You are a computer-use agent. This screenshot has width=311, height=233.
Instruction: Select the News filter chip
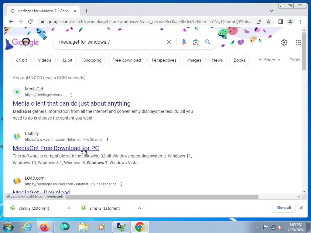click(217, 60)
